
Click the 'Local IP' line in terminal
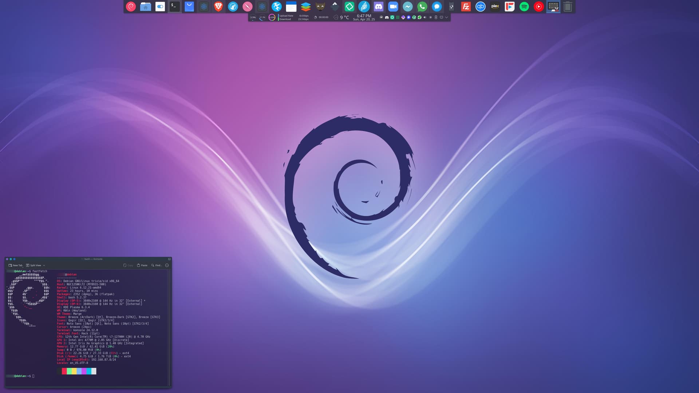click(x=86, y=360)
